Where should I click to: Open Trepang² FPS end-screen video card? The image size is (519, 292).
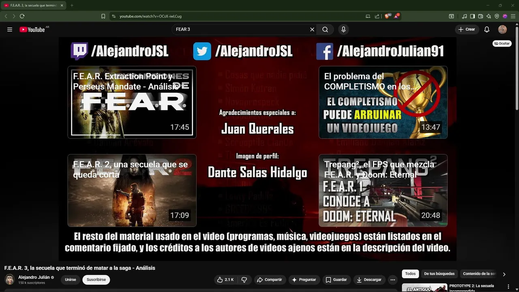(383, 190)
